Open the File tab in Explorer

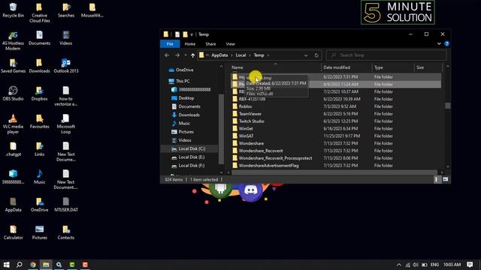coord(170,44)
